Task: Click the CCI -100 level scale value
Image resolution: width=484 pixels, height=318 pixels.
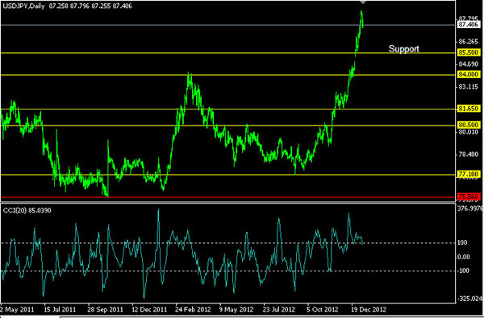Action: 463,271
